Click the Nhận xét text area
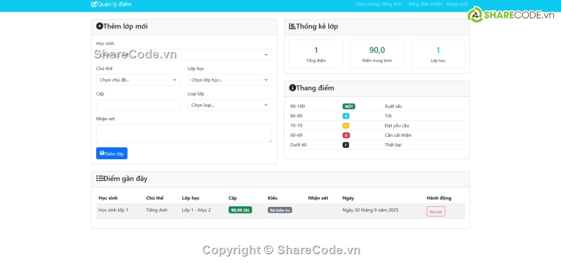Screen dimensions: 561x263 coord(184,133)
